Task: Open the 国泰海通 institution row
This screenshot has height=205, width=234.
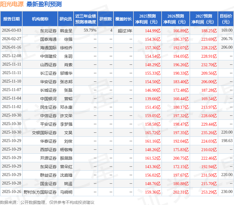Action: (x=48, y=39)
